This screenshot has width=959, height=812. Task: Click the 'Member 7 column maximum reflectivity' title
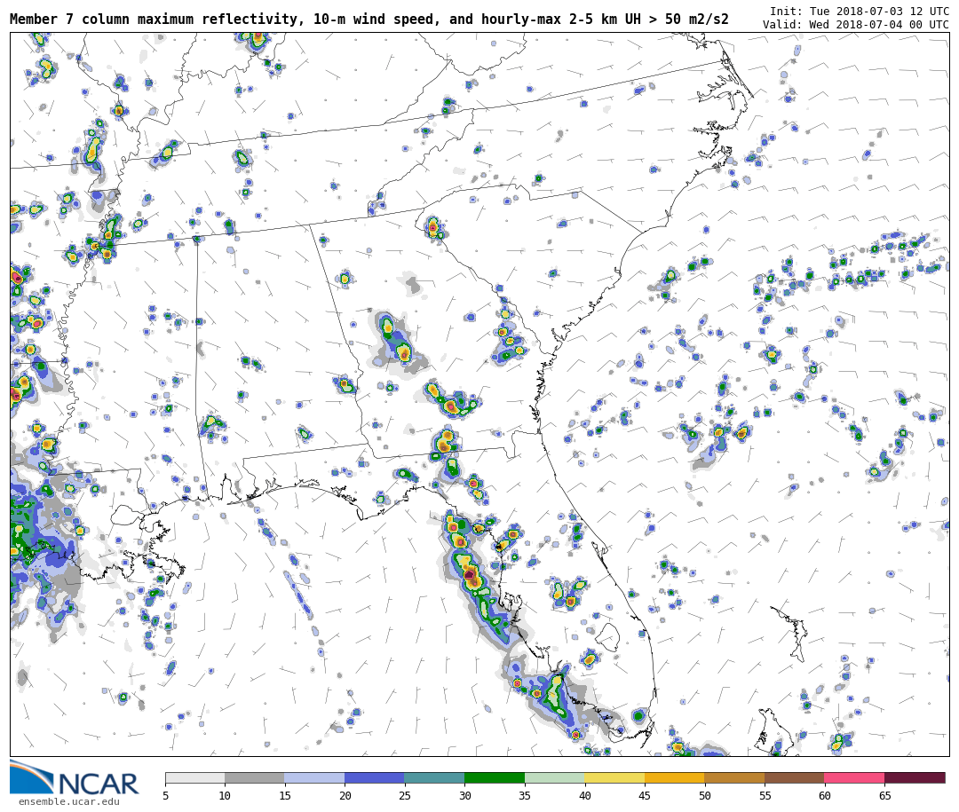coord(369,20)
